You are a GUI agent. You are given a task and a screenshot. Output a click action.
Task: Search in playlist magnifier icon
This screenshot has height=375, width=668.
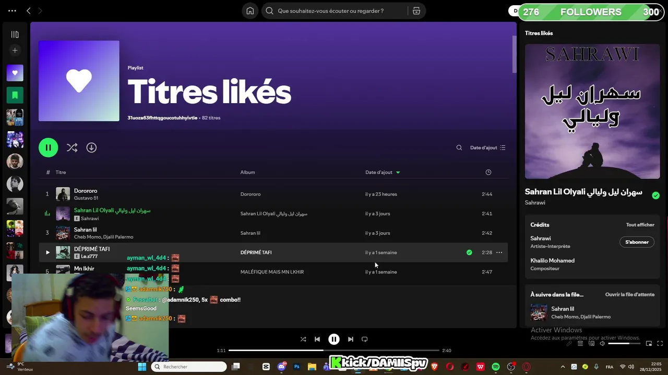(459, 147)
